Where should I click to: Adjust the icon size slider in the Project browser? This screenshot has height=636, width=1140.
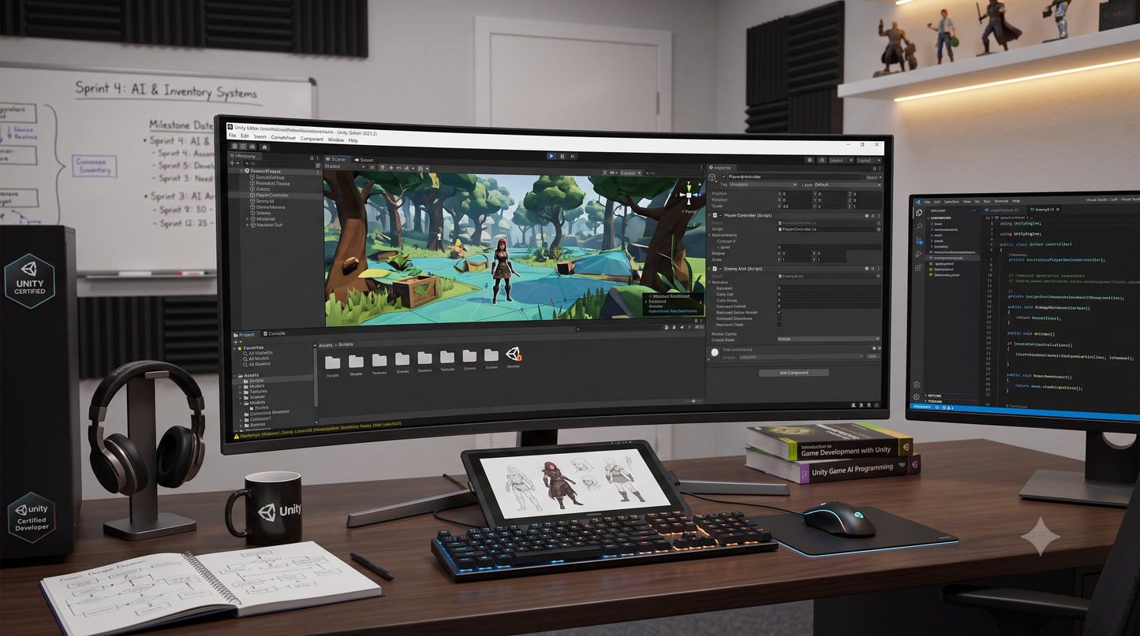click(692, 400)
